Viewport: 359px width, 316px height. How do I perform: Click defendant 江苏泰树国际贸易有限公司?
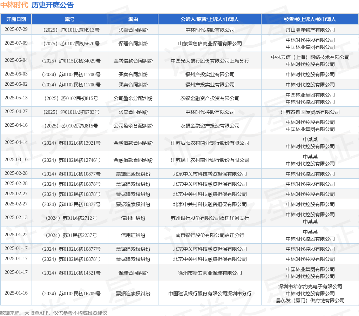pyautogui.click(x=310, y=112)
